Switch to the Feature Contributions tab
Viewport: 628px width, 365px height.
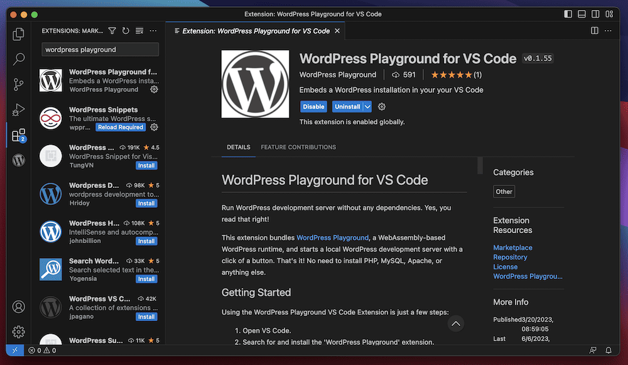point(298,147)
